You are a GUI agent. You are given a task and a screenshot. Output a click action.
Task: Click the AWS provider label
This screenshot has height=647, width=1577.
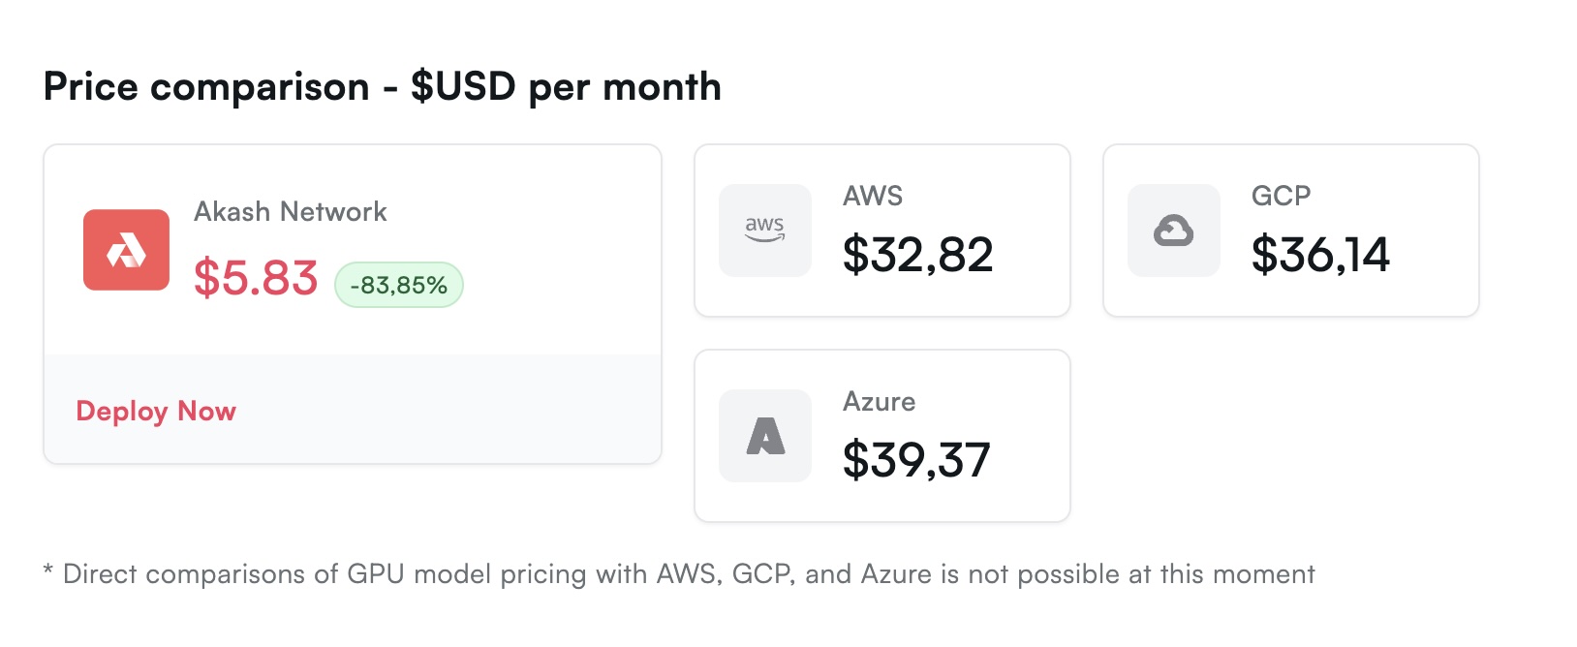(x=873, y=196)
